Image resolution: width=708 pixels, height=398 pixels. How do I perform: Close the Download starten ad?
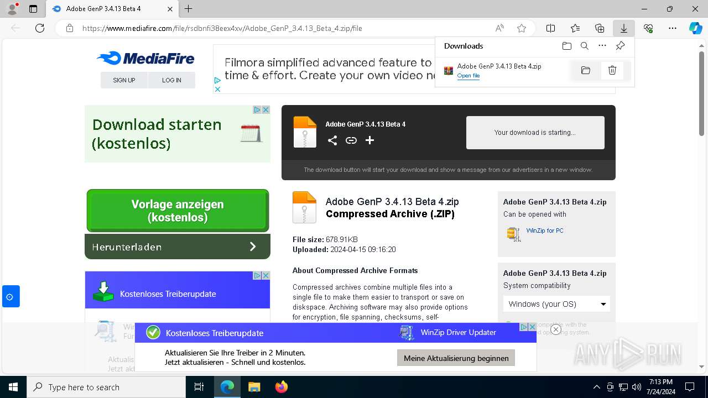266,110
